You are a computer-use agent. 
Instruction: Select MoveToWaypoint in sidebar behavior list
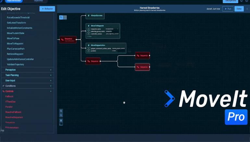(x=15, y=44)
